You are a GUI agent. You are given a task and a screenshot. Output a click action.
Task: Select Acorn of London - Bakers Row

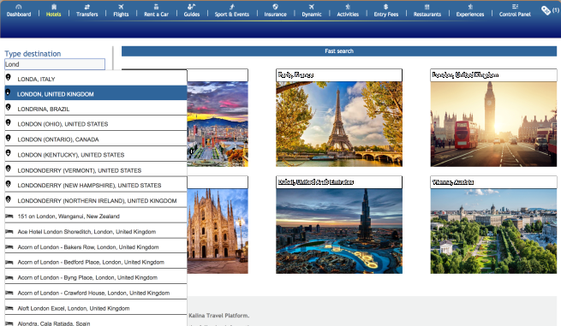pos(96,246)
